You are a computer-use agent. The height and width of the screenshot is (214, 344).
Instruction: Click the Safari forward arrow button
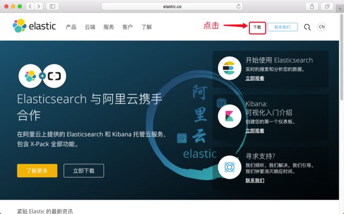39,6
